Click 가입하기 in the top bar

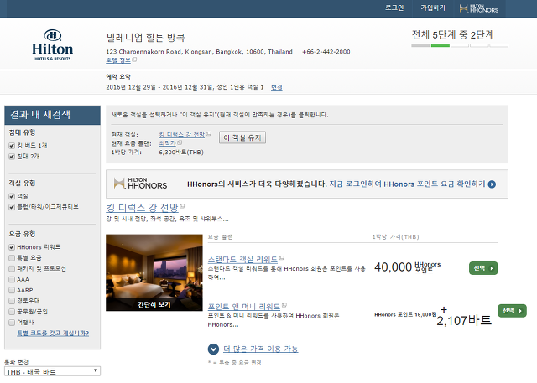433,8
